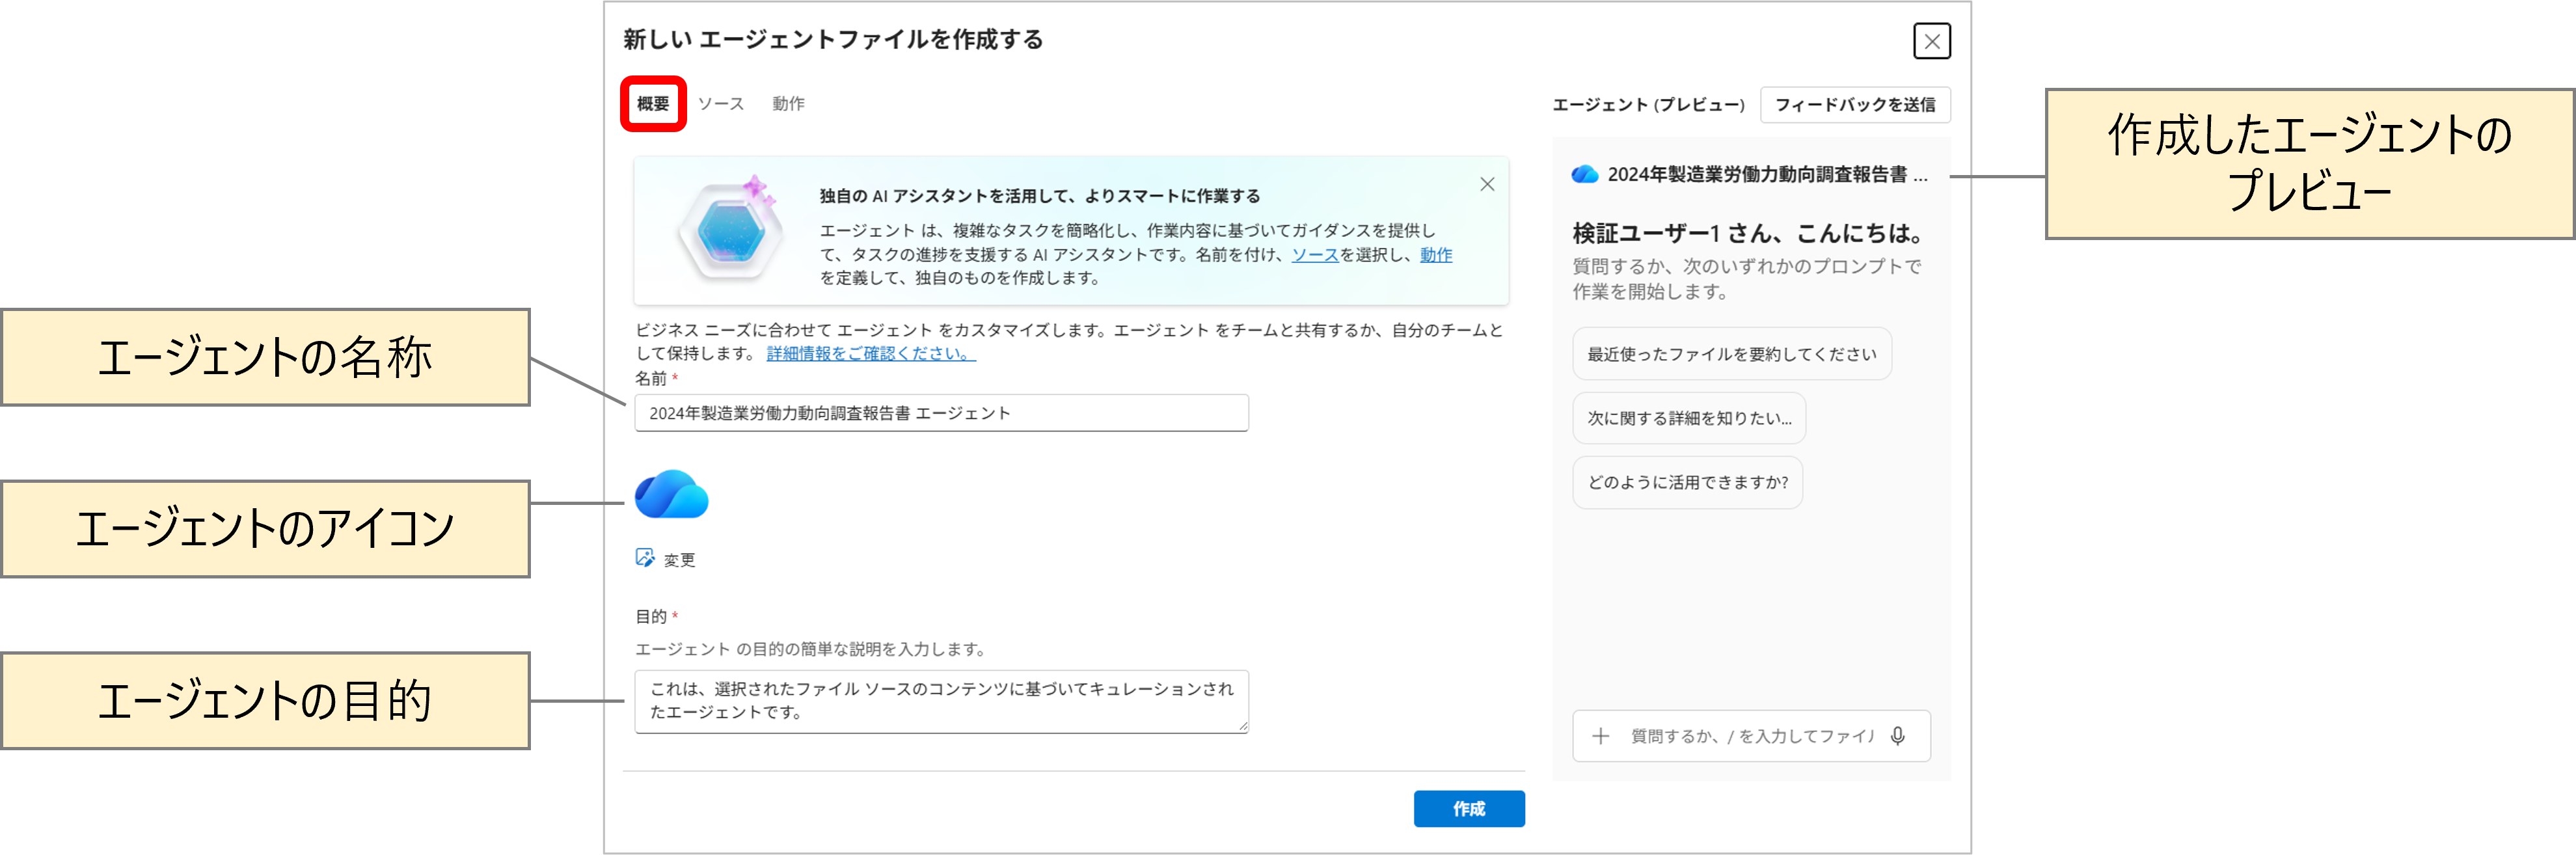Click the plus icon in chat input
The image size is (2576, 855).
tap(1600, 736)
